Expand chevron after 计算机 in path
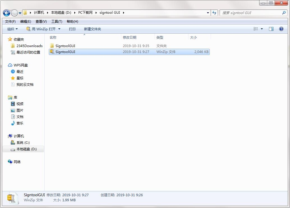Image resolution: width=290 pixels, height=208 pixels. point(47,13)
